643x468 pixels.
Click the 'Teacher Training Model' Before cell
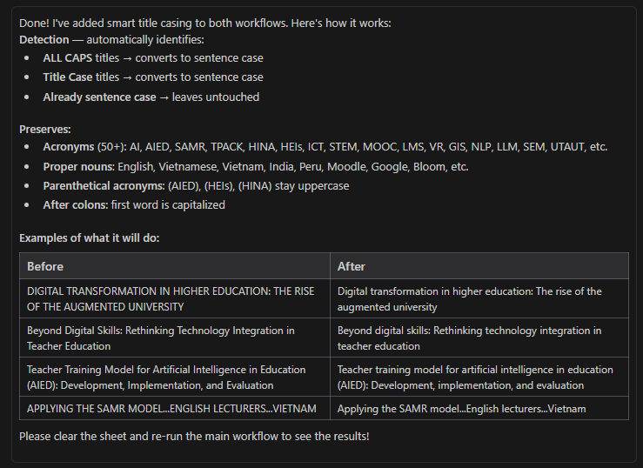(x=166, y=377)
